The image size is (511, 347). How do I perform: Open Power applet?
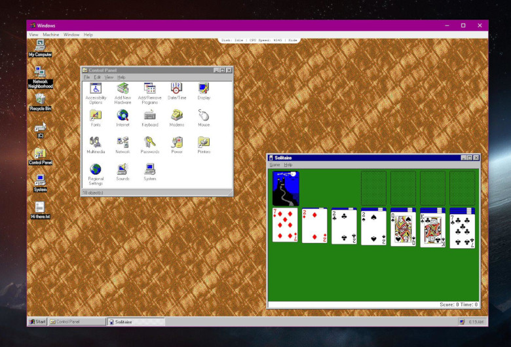click(x=177, y=145)
